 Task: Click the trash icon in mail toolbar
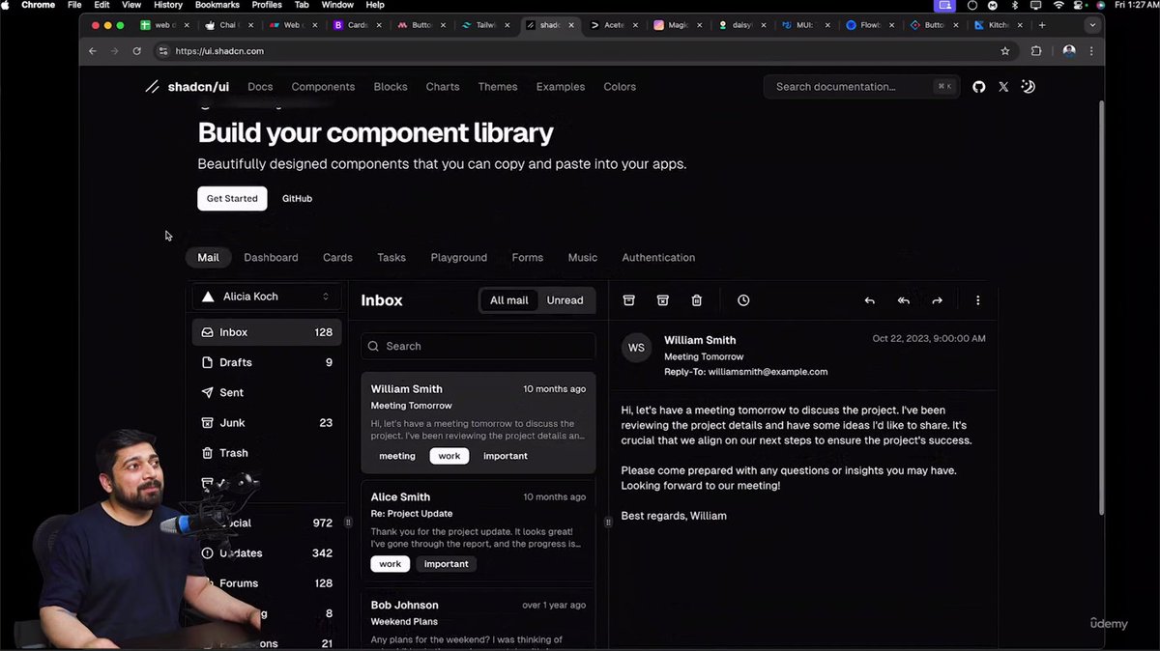click(696, 300)
